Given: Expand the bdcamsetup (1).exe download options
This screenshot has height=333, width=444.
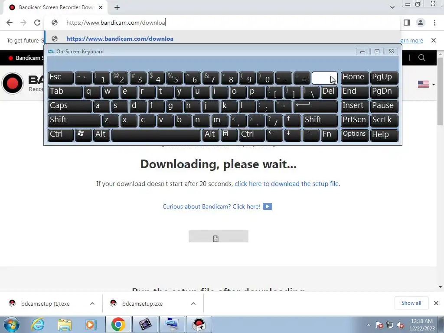Looking at the screenshot, I should click(x=92, y=304).
